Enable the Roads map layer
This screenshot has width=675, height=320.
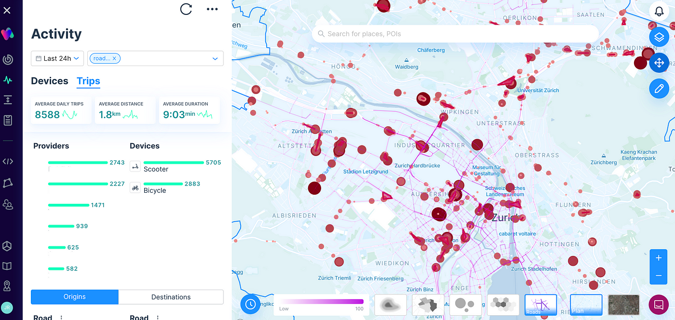pyautogui.click(x=540, y=305)
